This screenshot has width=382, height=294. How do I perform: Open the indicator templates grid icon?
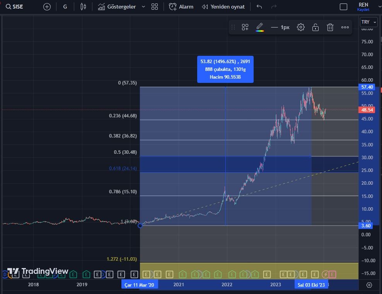pos(155,7)
